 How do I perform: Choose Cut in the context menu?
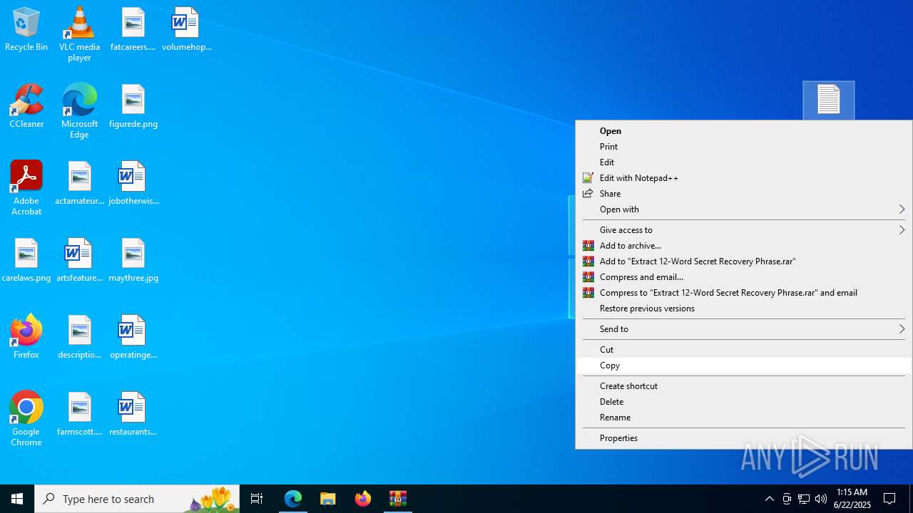click(744, 350)
